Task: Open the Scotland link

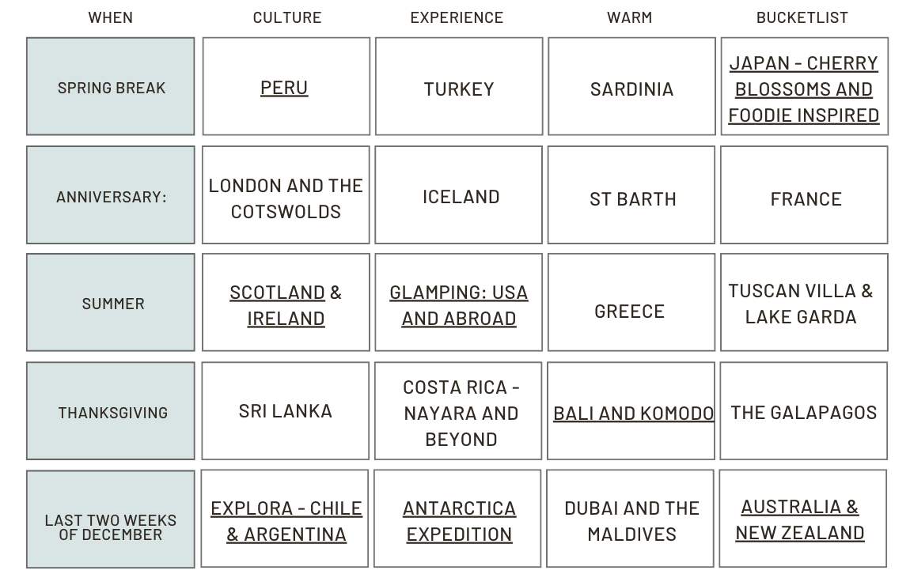Action: point(277,292)
